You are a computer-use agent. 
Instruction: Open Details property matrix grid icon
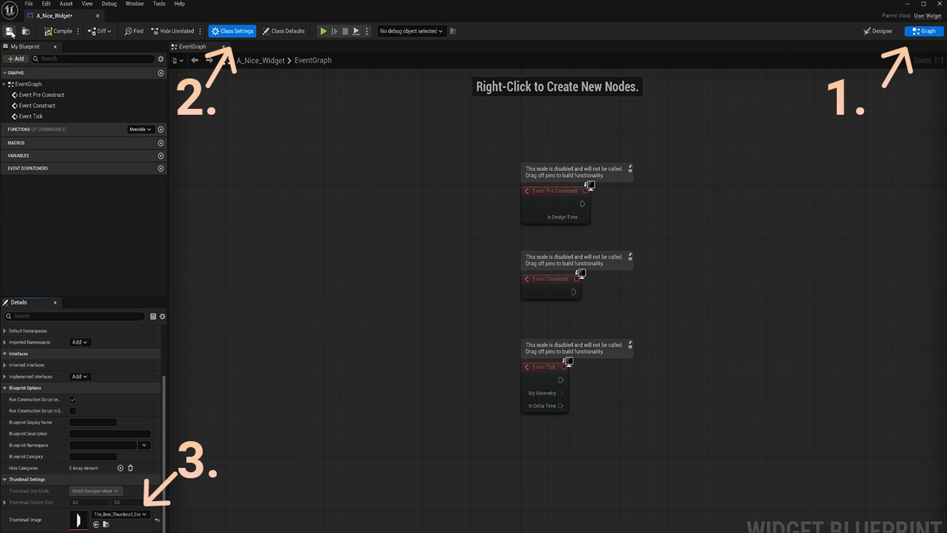click(x=153, y=316)
